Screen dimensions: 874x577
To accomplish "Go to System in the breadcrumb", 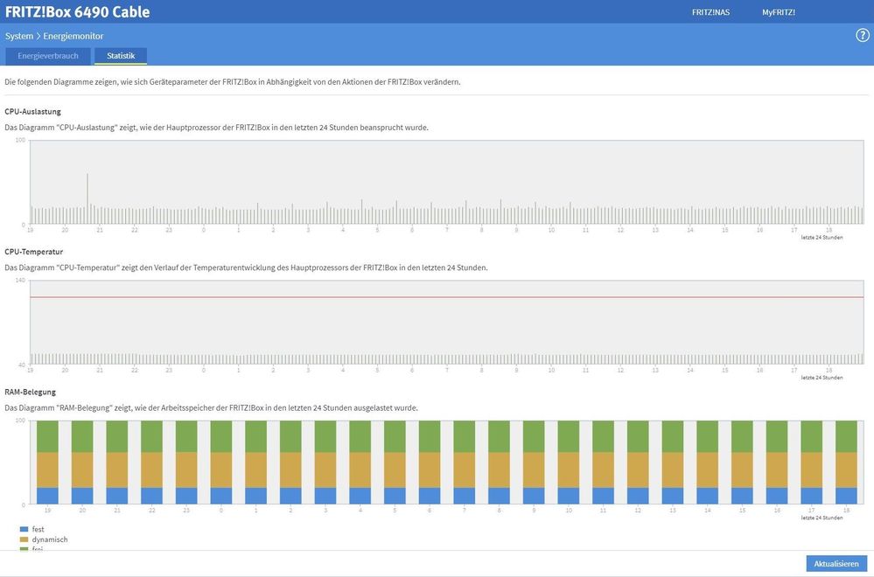I will pos(19,36).
